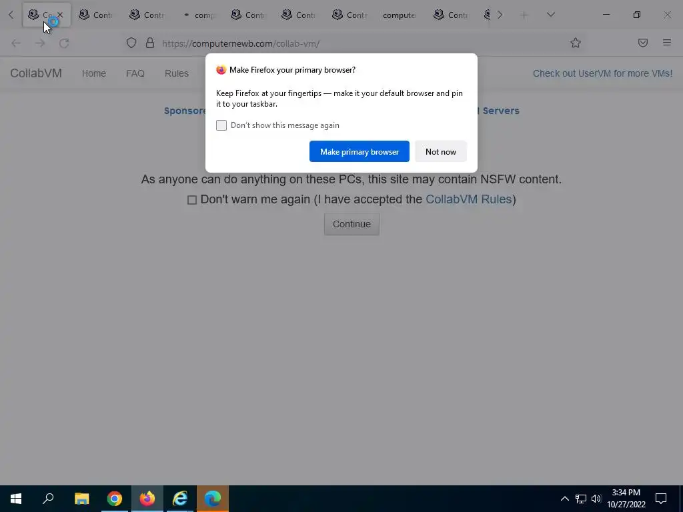The width and height of the screenshot is (683, 512).
Task: Open a new tab with plus button
Action: [524, 15]
